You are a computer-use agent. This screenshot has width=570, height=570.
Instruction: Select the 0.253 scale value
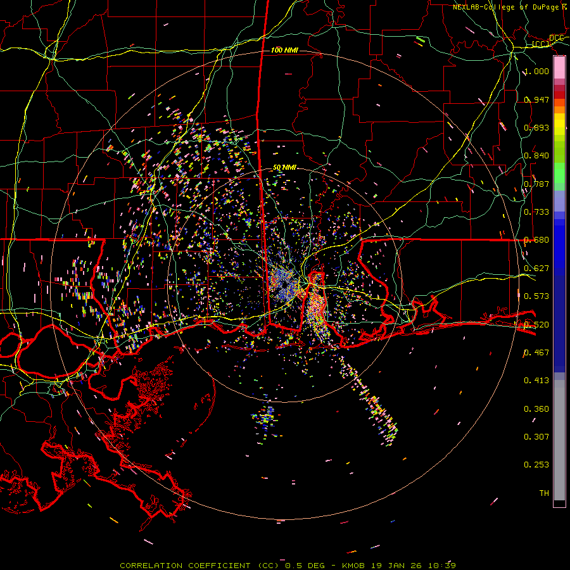536,465
